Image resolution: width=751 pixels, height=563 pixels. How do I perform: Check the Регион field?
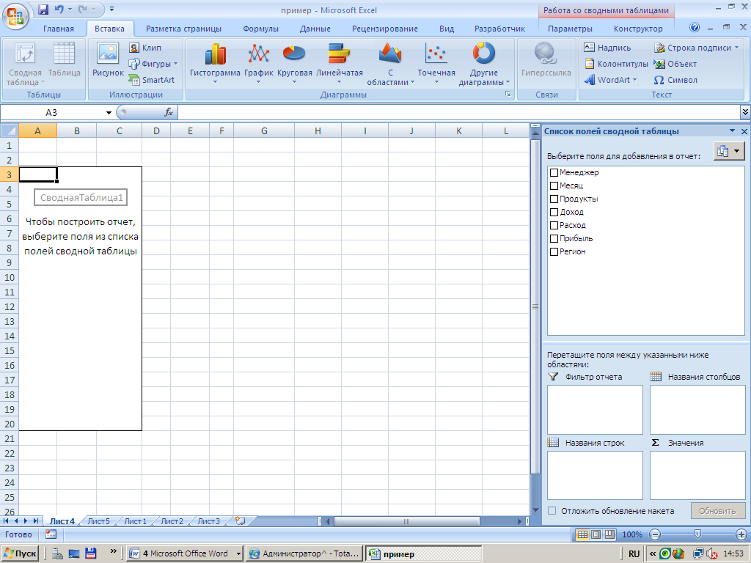[x=554, y=251]
